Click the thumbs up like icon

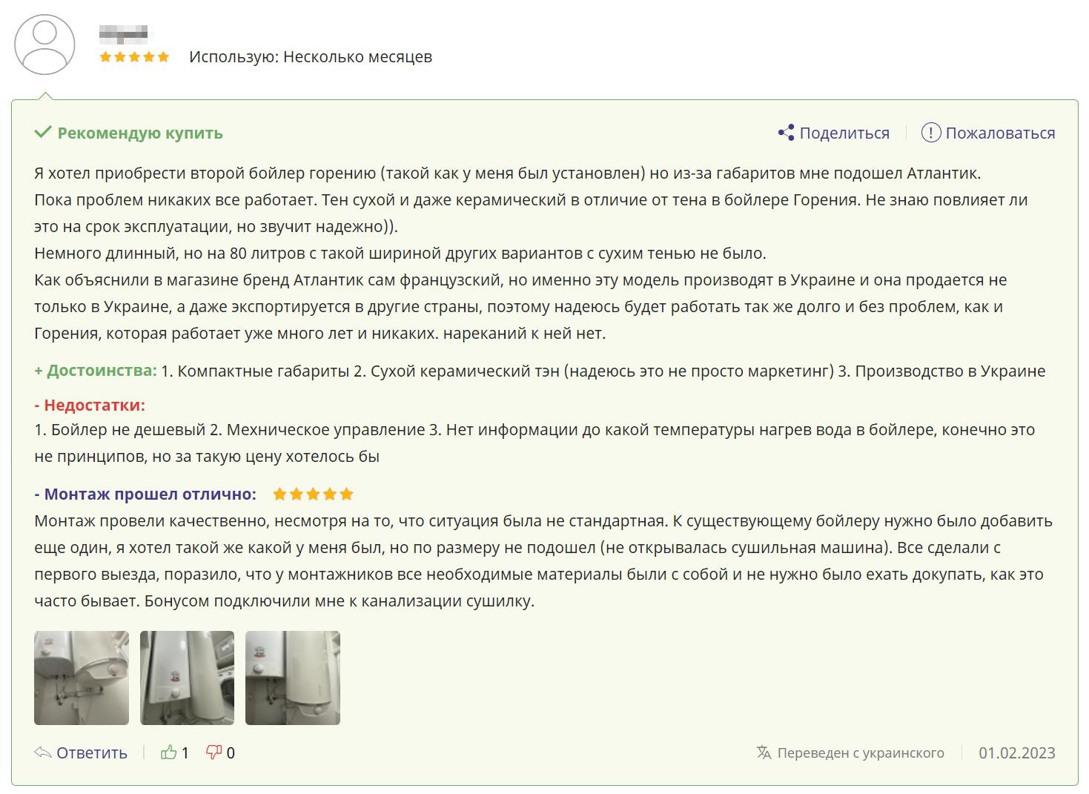(x=169, y=752)
